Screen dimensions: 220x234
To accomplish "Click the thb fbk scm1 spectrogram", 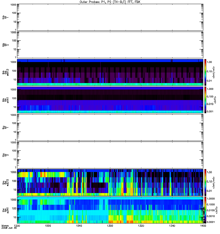I will pyautogui.click(x=110, y=100).
